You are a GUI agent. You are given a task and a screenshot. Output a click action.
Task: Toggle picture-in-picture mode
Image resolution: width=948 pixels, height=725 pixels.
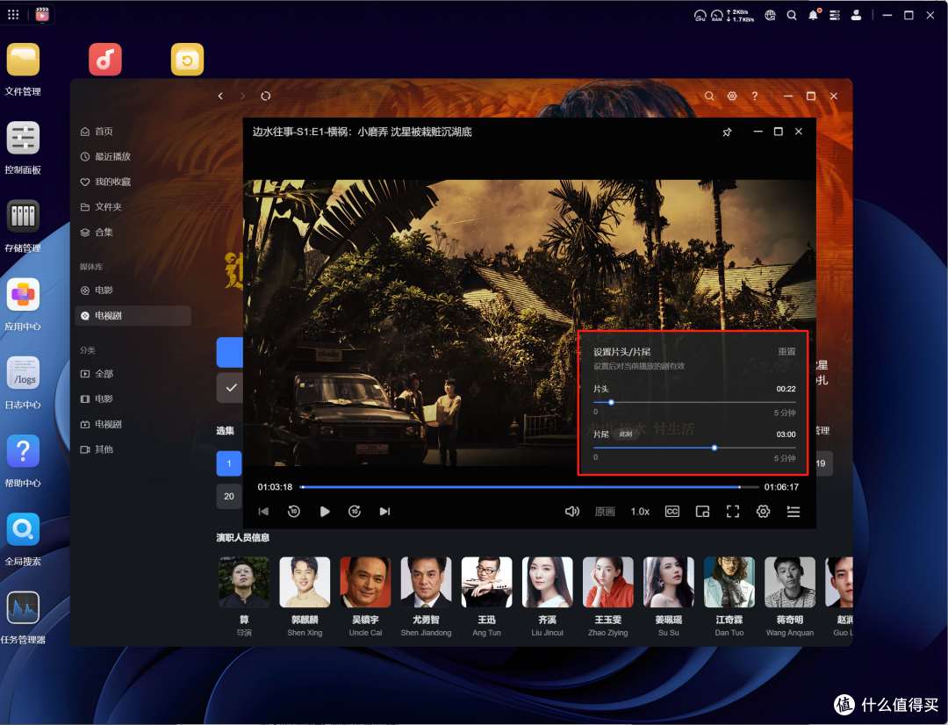pyautogui.click(x=702, y=512)
